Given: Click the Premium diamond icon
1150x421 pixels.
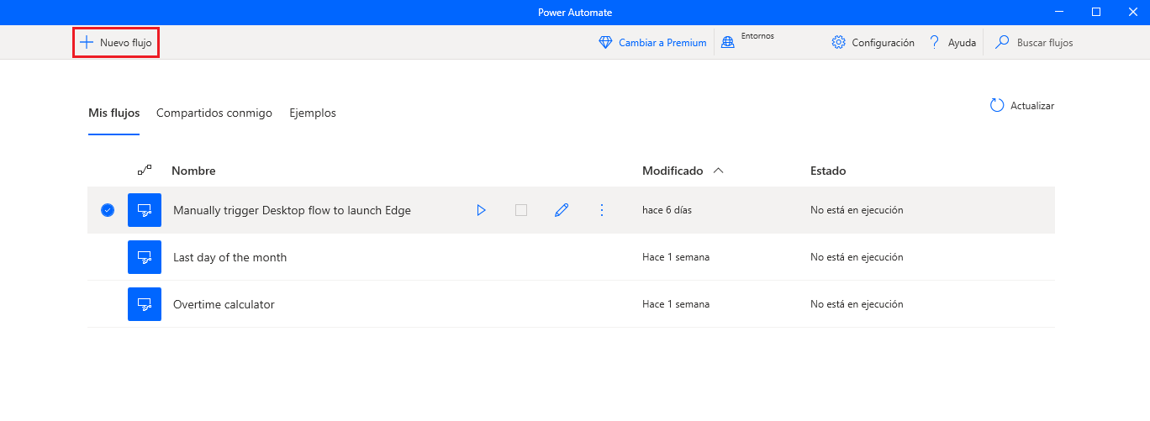Looking at the screenshot, I should click(x=605, y=43).
